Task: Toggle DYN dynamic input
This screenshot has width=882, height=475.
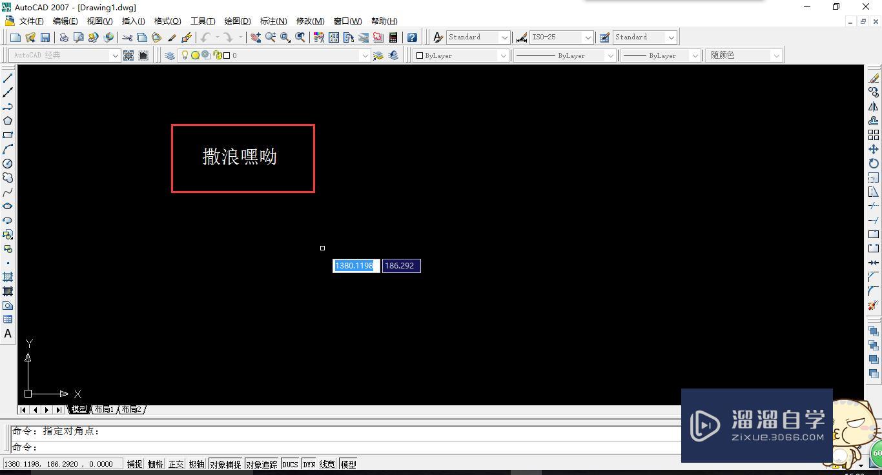Action: coord(309,464)
